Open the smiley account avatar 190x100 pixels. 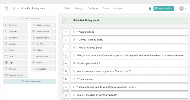(x=181, y=8)
